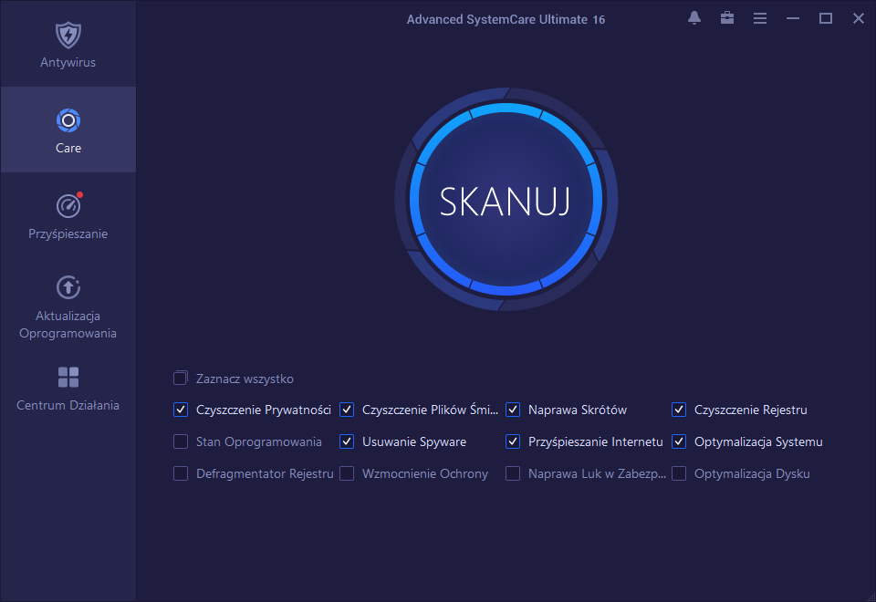
Task: Uncheck Przyśpieszanie Internetu checkbox
Action: (x=513, y=441)
